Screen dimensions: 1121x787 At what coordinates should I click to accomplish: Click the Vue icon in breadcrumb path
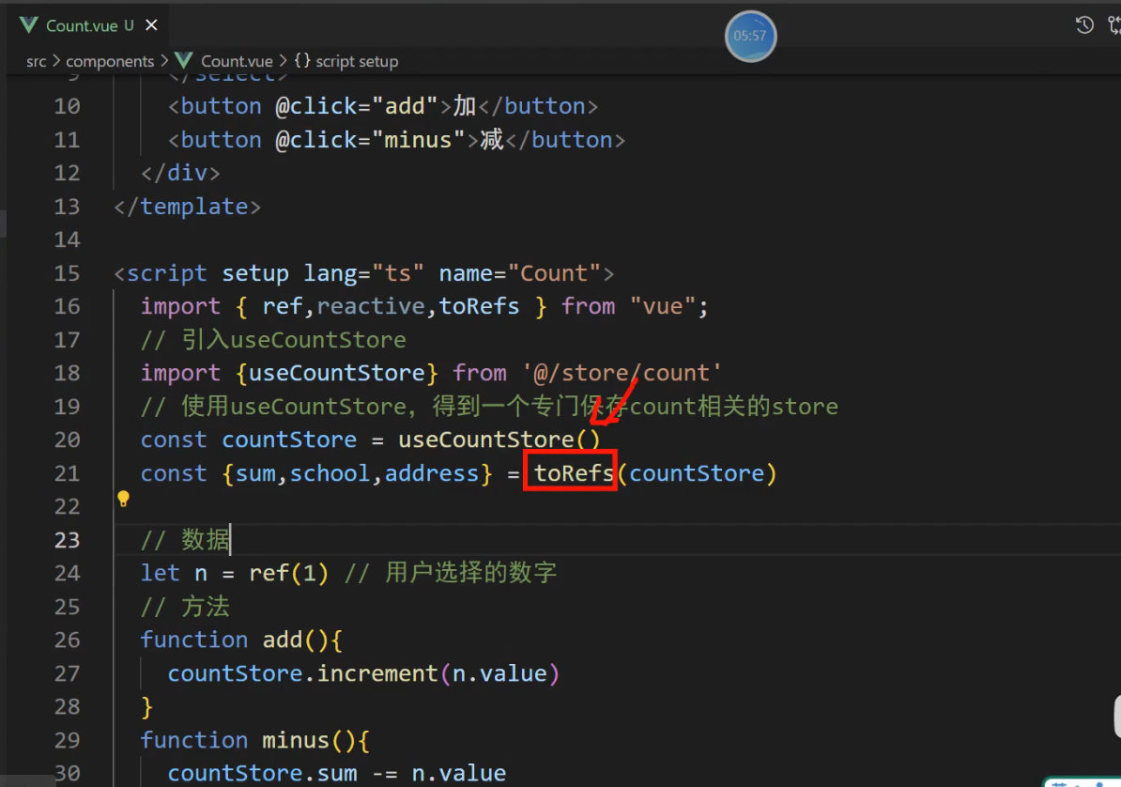coord(184,61)
